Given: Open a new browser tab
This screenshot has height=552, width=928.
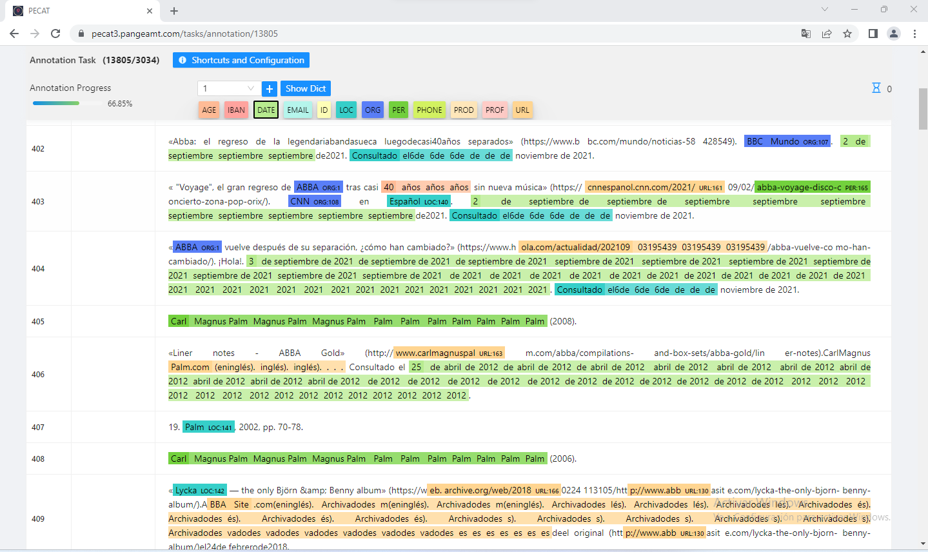Looking at the screenshot, I should click(x=174, y=11).
